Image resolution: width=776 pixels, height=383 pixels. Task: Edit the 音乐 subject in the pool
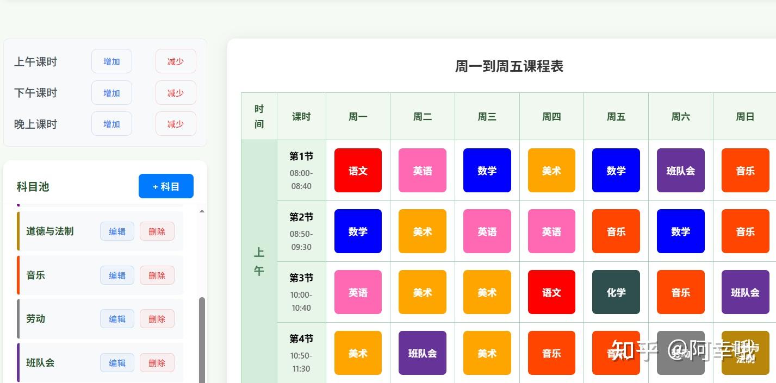click(117, 275)
